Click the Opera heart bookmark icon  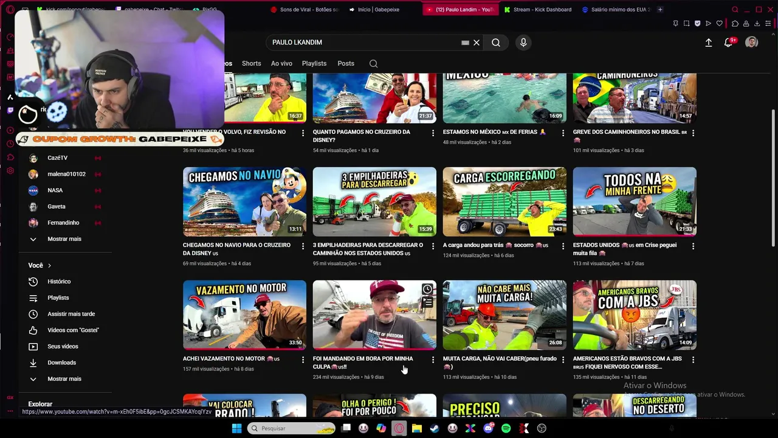click(720, 24)
